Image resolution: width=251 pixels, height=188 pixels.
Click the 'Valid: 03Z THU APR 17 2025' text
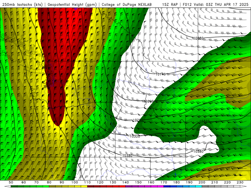tap(222, 5)
